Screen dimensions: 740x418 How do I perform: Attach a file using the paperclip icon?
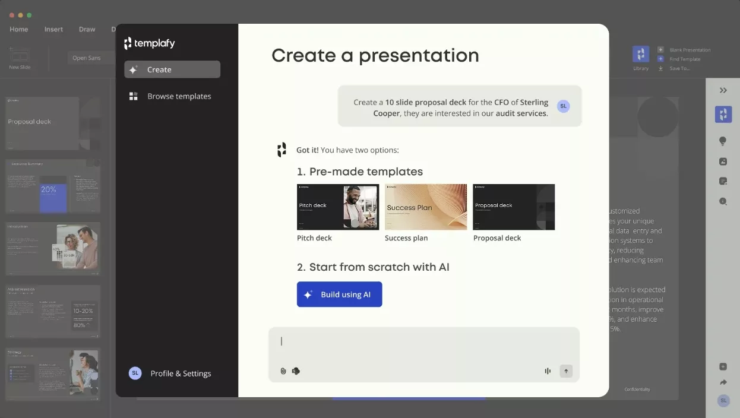pyautogui.click(x=283, y=370)
